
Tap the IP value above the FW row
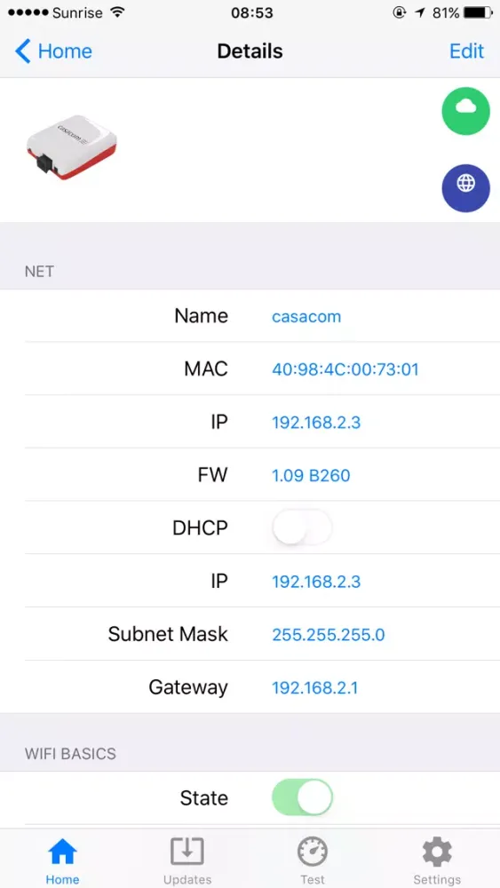point(316,423)
